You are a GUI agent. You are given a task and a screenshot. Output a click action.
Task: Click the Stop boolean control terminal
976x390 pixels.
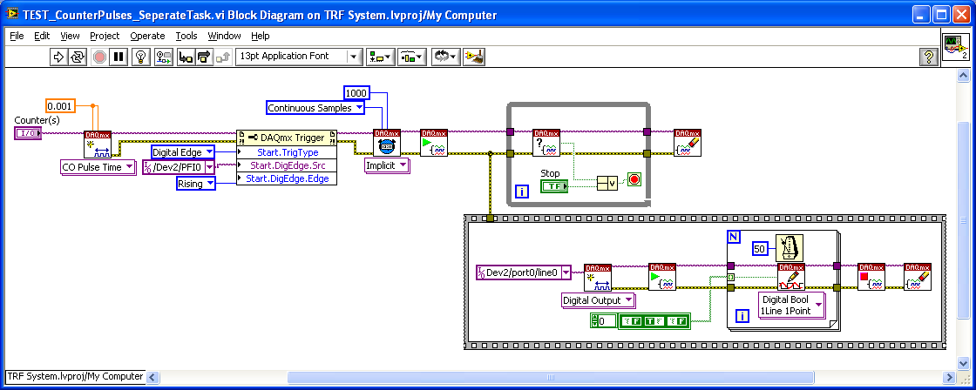[x=552, y=185]
